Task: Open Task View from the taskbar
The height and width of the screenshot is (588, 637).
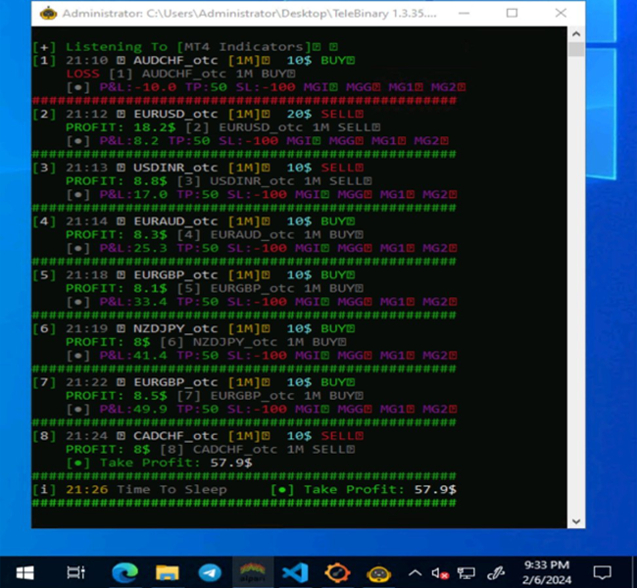Action: pyautogui.click(x=75, y=572)
